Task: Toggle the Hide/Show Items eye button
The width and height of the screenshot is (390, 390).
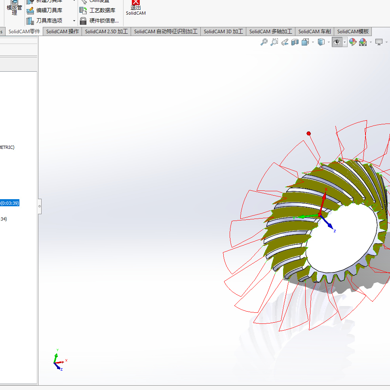Action: 337,42
